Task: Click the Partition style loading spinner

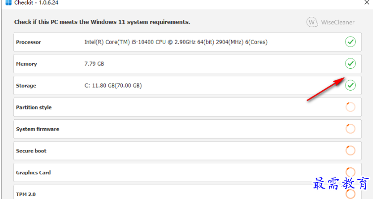Action: (350, 107)
